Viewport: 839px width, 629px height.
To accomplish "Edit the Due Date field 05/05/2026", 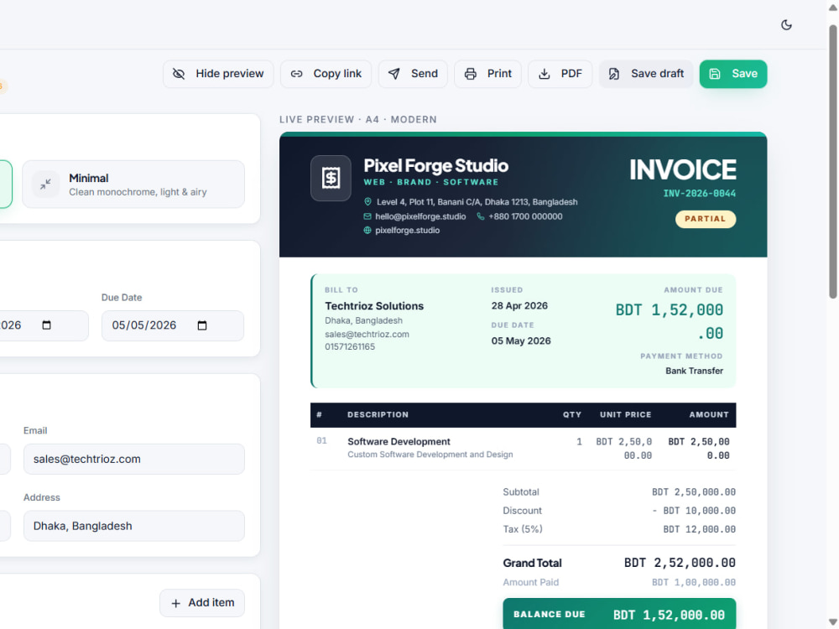I will [173, 325].
